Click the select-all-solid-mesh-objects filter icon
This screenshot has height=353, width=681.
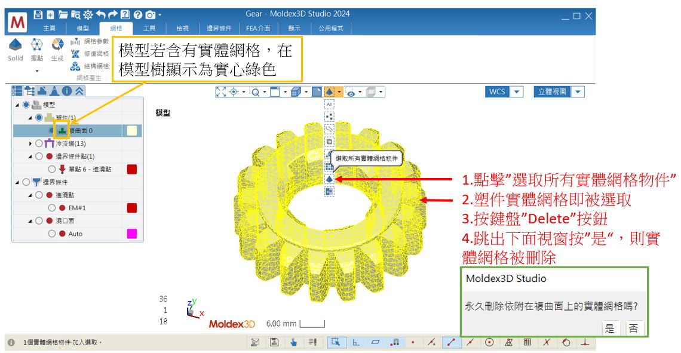pyautogui.click(x=329, y=179)
